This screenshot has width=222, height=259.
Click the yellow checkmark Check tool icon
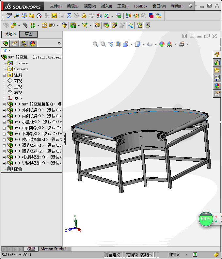tap(54, 16)
